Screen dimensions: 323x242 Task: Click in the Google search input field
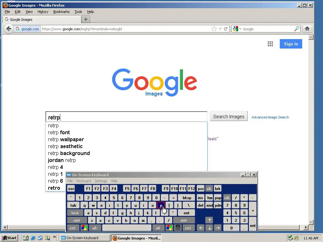(x=126, y=117)
